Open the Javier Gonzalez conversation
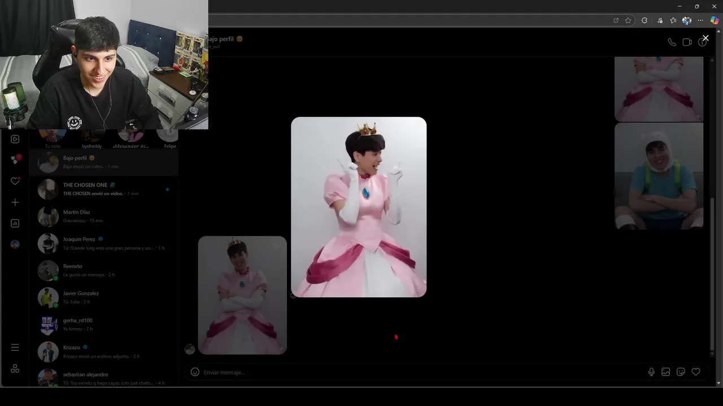The image size is (723, 406). pos(104,297)
